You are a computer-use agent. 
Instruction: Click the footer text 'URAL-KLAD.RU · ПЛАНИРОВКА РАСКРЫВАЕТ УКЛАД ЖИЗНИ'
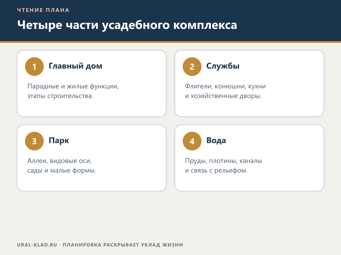tap(100, 245)
